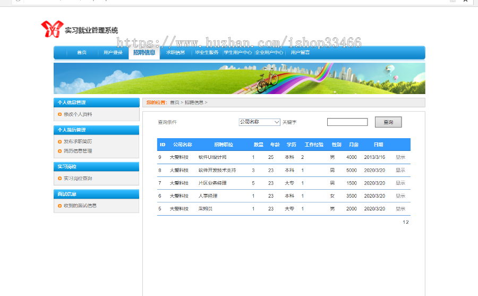Click the 实习岗位 sidebar header
This screenshot has height=296, width=478.
tap(96, 167)
